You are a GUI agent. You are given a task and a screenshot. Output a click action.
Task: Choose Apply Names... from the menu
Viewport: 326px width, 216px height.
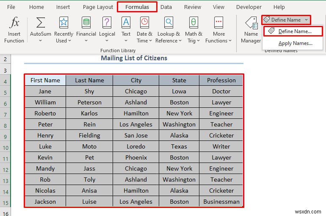(x=293, y=43)
